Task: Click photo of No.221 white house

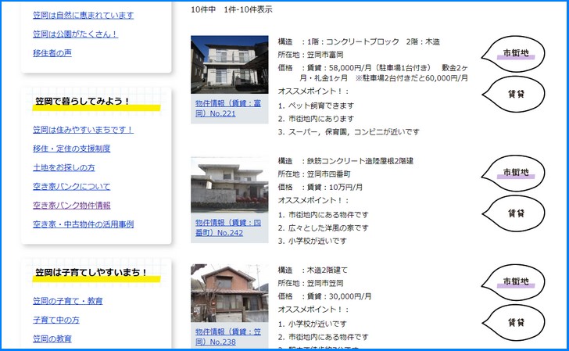Action: (x=230, y=65)
